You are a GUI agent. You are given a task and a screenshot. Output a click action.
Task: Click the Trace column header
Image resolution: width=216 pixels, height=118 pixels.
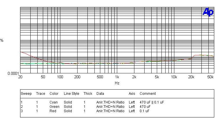coord(41,94)
